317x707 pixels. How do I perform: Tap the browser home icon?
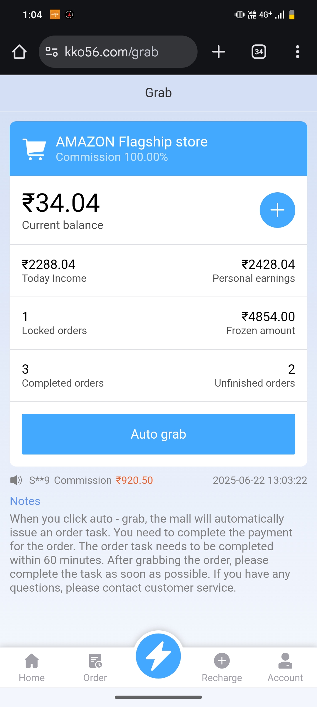pos(19,52)
